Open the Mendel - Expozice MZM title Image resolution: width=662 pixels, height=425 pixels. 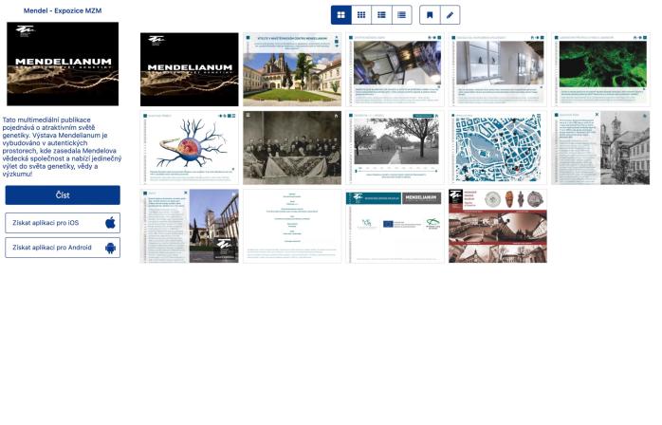click(x=63, y=10)
